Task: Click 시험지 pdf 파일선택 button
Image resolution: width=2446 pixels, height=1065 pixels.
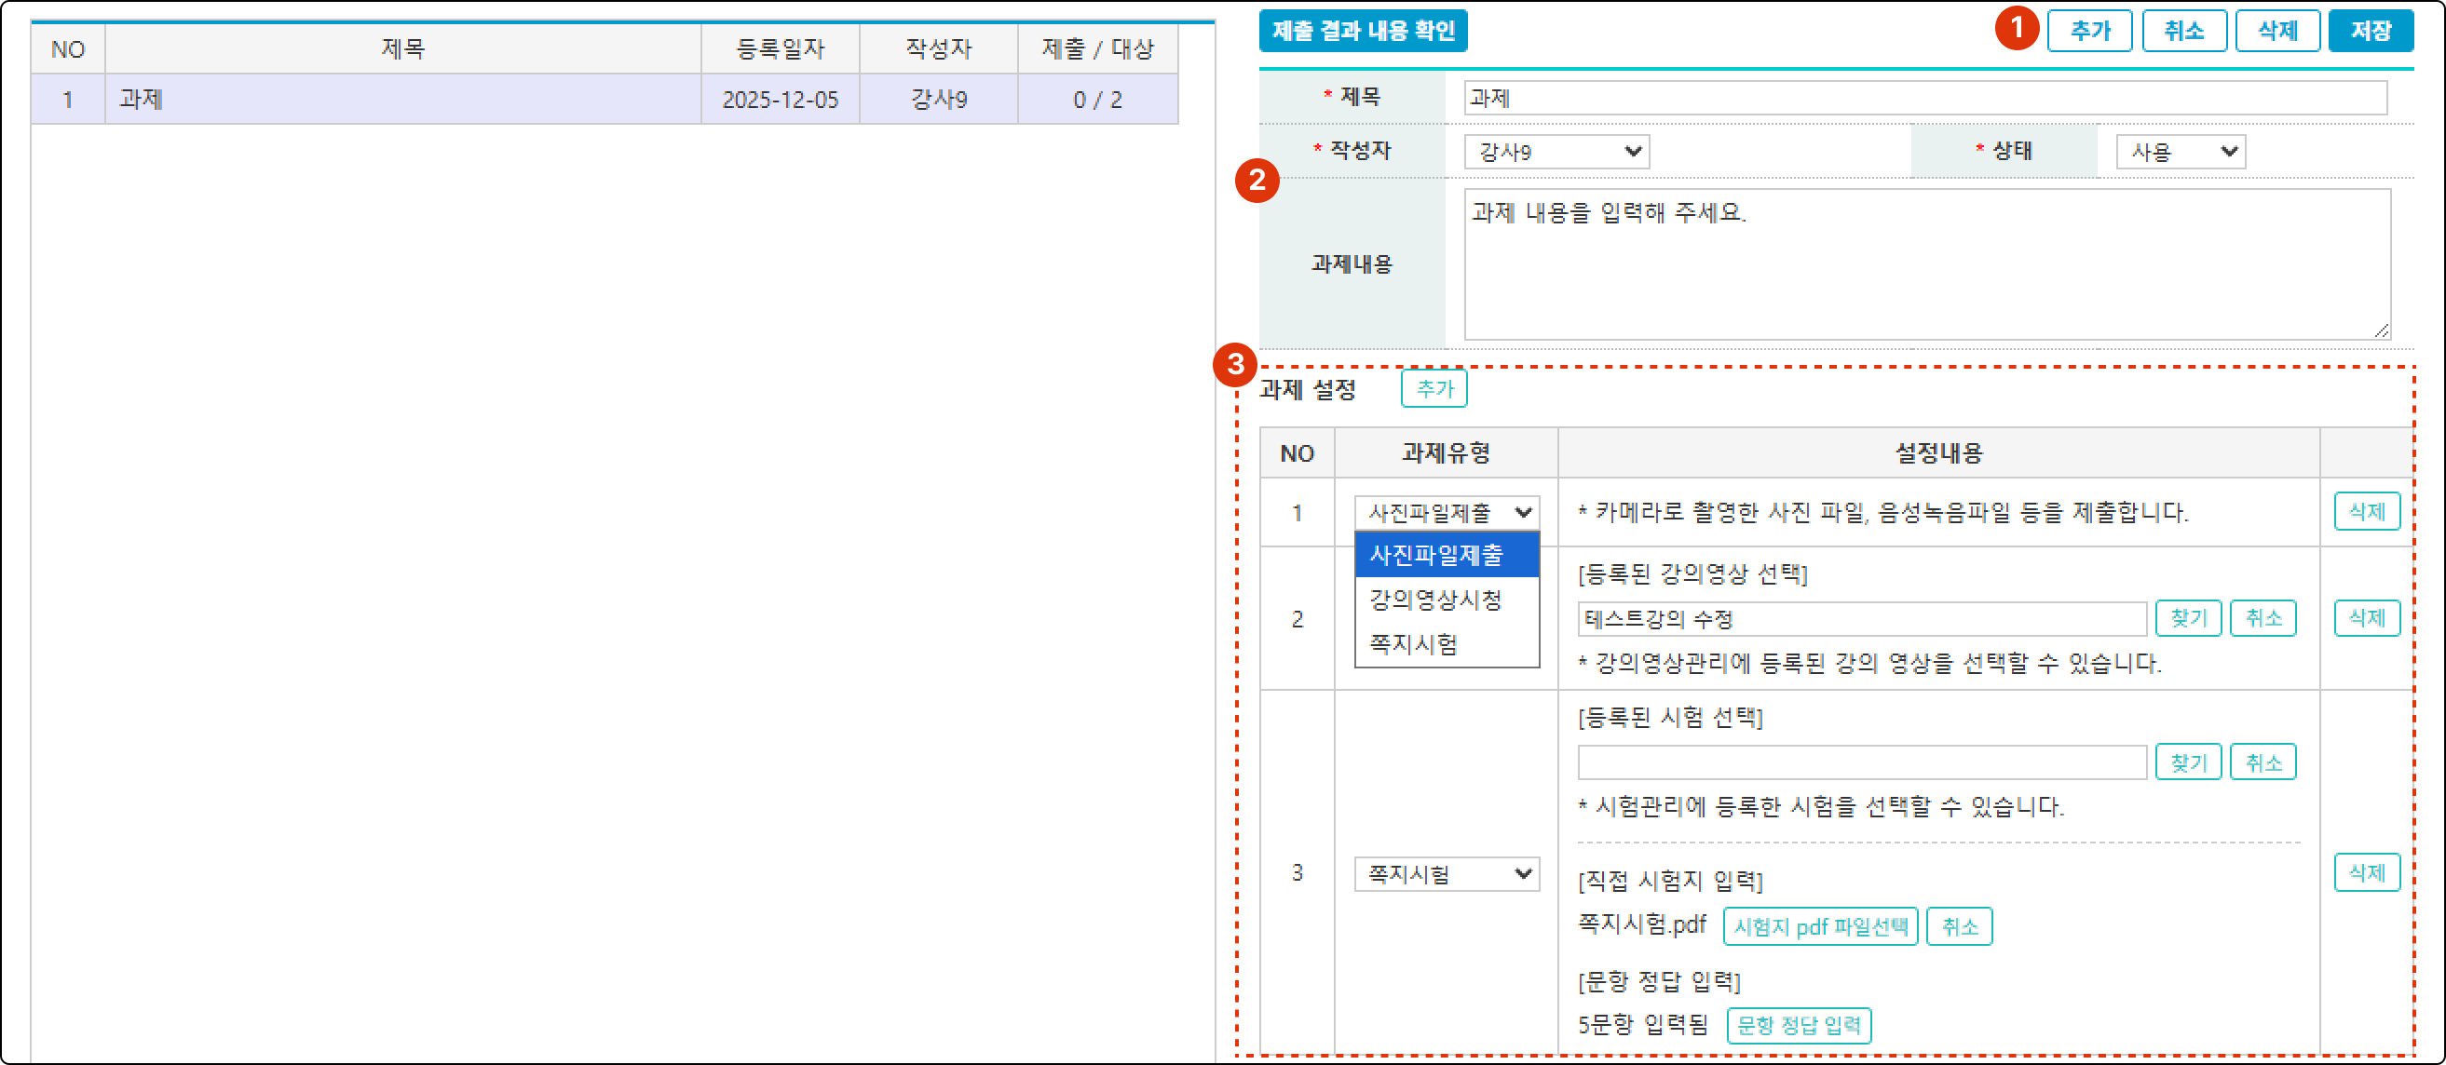Action: [x=1819, y=926]
